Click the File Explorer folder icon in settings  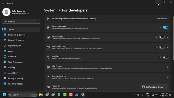[x=48, y=67]
